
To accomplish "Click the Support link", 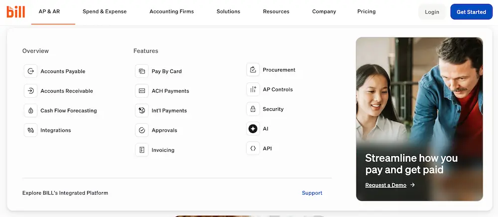I will [x=312, y=193].
